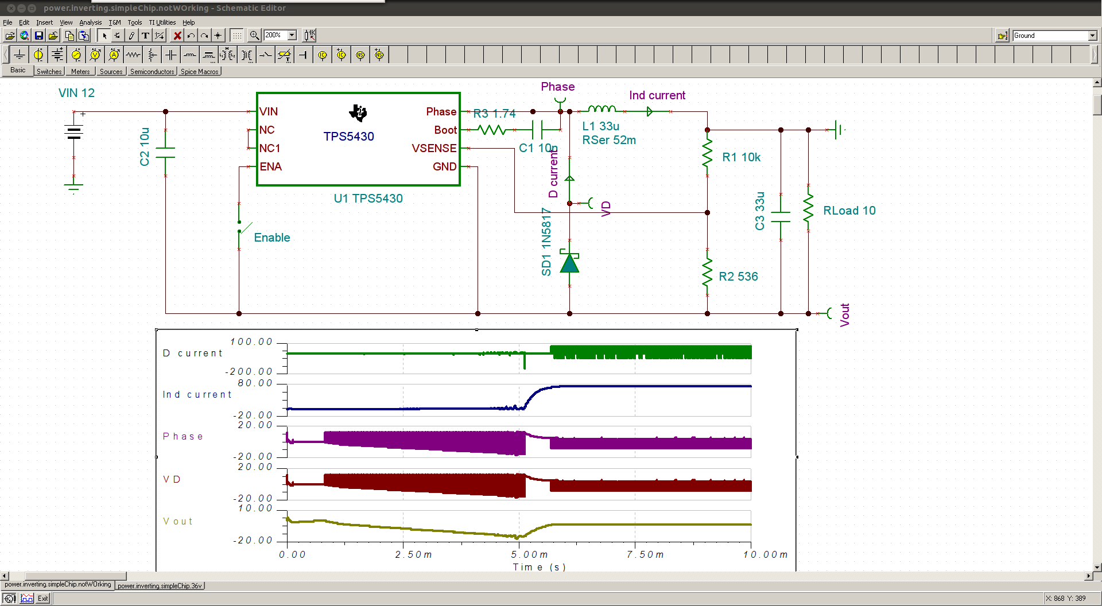Toggle the grid dots display
This screenshot has height=606, width=1102.
point(237,36)
